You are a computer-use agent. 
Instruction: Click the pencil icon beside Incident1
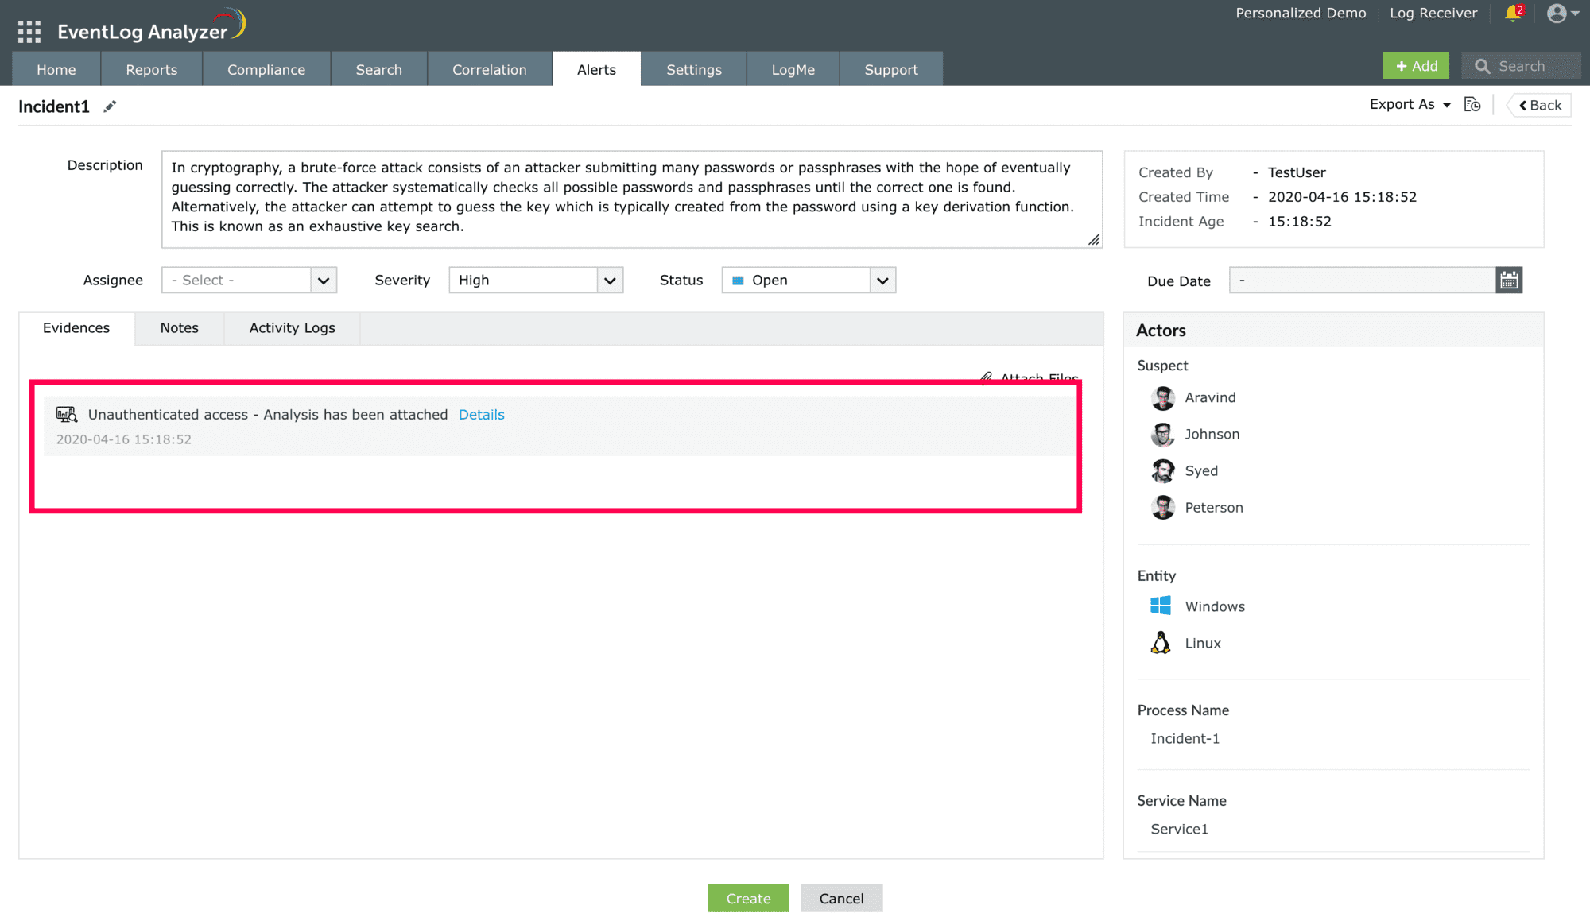(110, 106)
